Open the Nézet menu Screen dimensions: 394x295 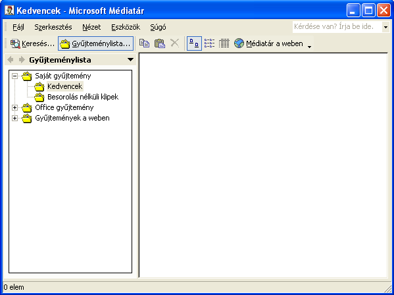91,27
